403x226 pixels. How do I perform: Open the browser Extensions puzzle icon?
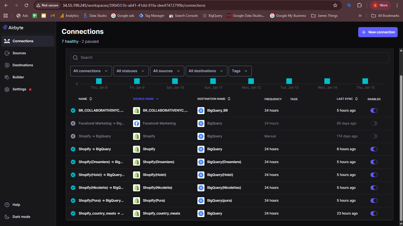(x=359, y=5)
